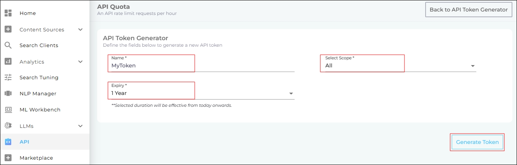Expand the Content Sources submenu chevron
The width and height of the screenshot is (517, 165).
click(80, 29)
